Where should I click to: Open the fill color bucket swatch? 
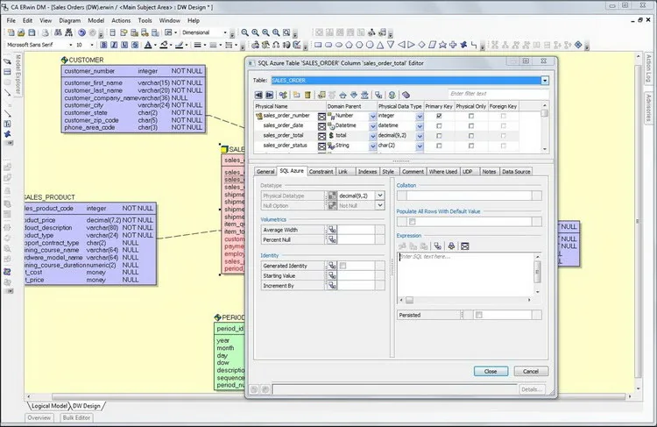164,45
